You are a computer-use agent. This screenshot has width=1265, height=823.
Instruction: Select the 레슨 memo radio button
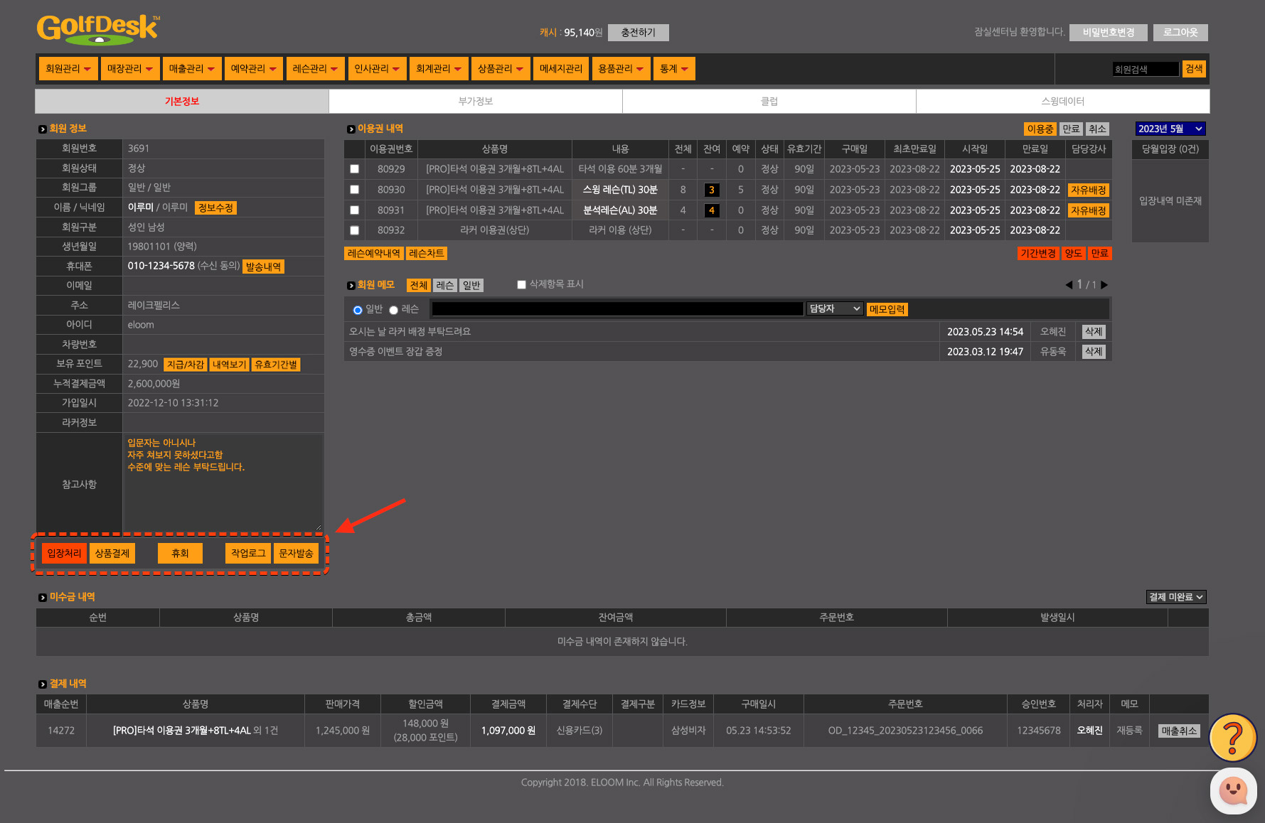(x=393, y=310)
